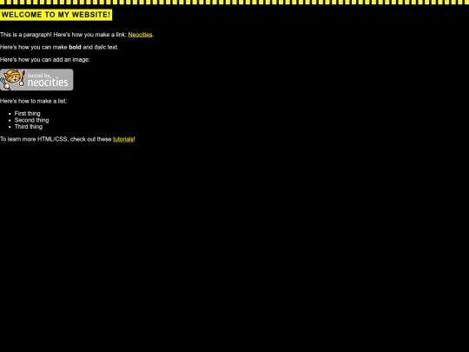
Task: Follow the tutorials link
Action: coord(123,139)
